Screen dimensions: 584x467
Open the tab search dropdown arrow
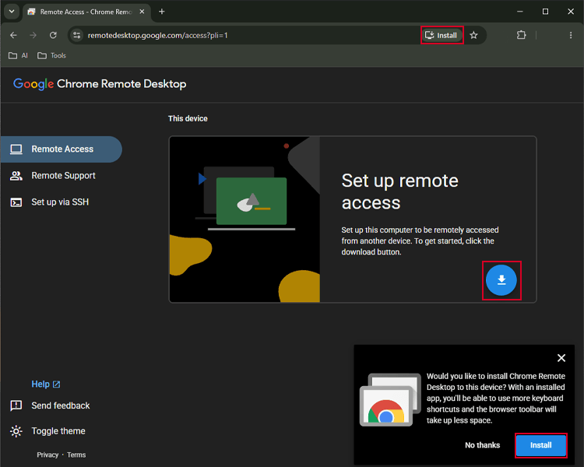point(12,12)
